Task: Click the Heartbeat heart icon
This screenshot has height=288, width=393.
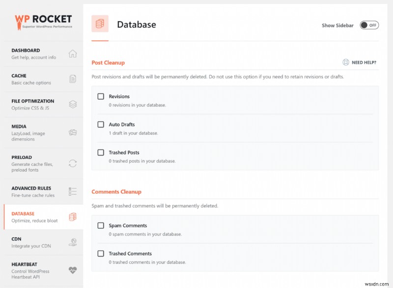Action: [73, 270]
